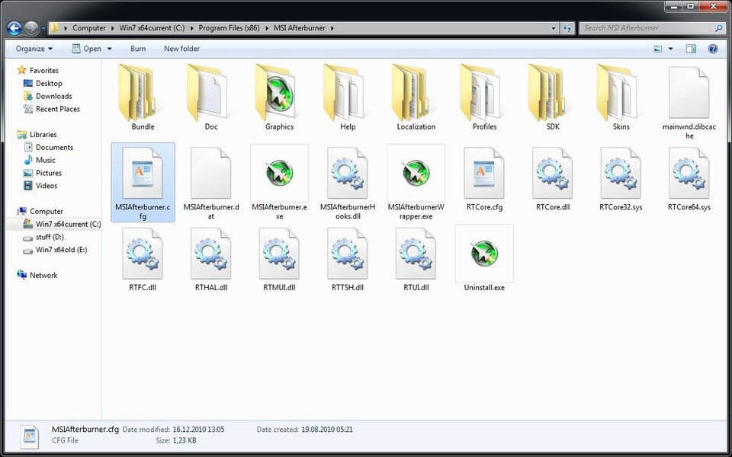Screen dimensions: 732x457
Task: Click Program Files (x86) in address breadcrumb
Action: (229, 28)
